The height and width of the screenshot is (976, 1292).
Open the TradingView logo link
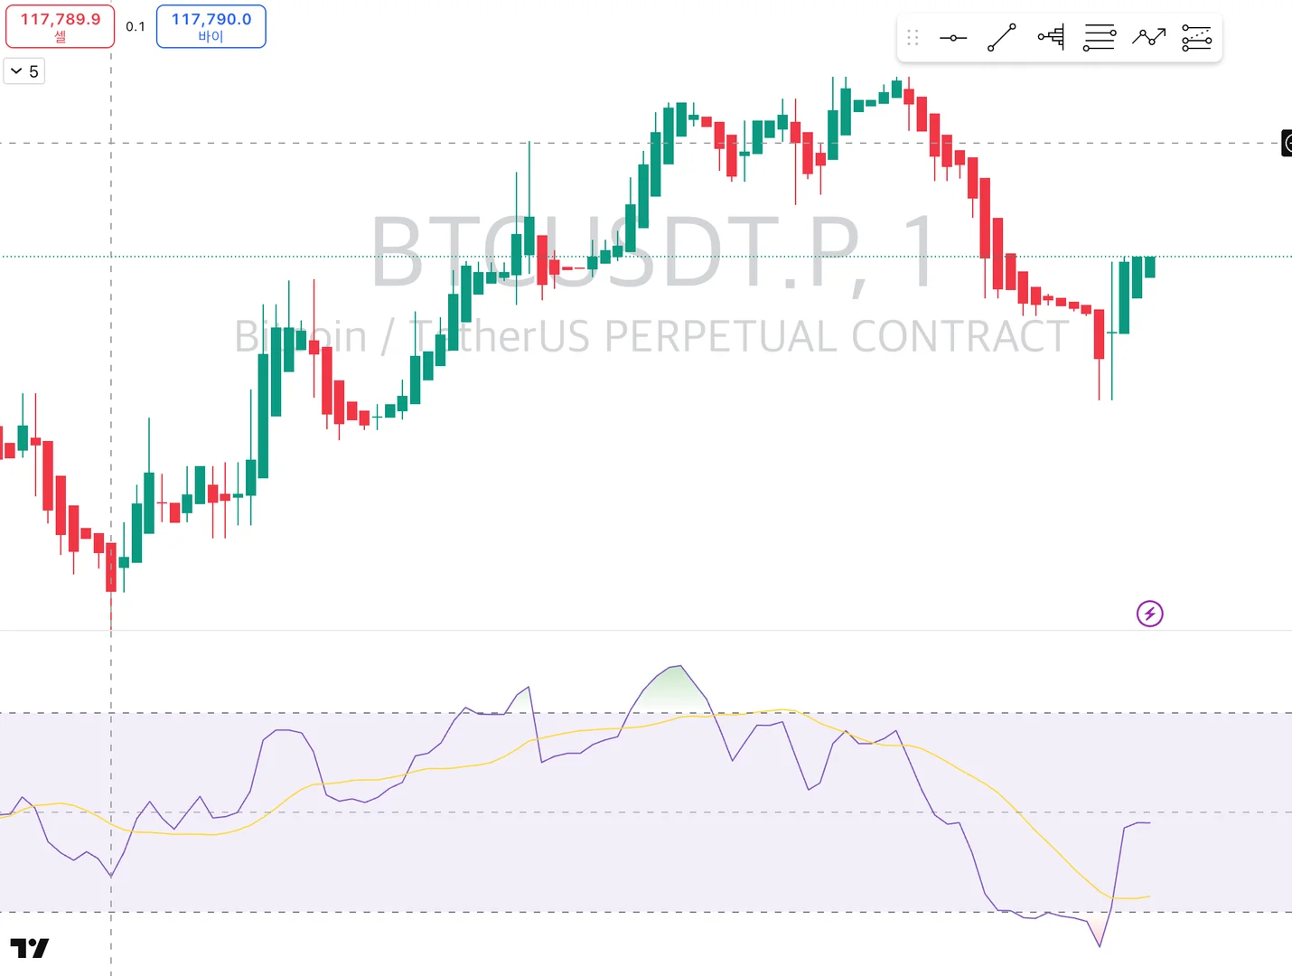[30, 948]
